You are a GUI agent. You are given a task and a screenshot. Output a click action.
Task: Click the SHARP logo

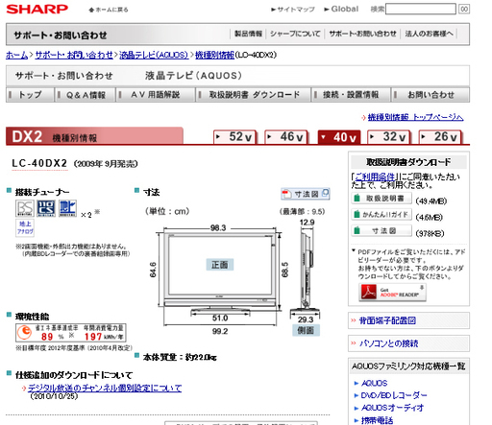pyautogui.click(x=37, y=9)
